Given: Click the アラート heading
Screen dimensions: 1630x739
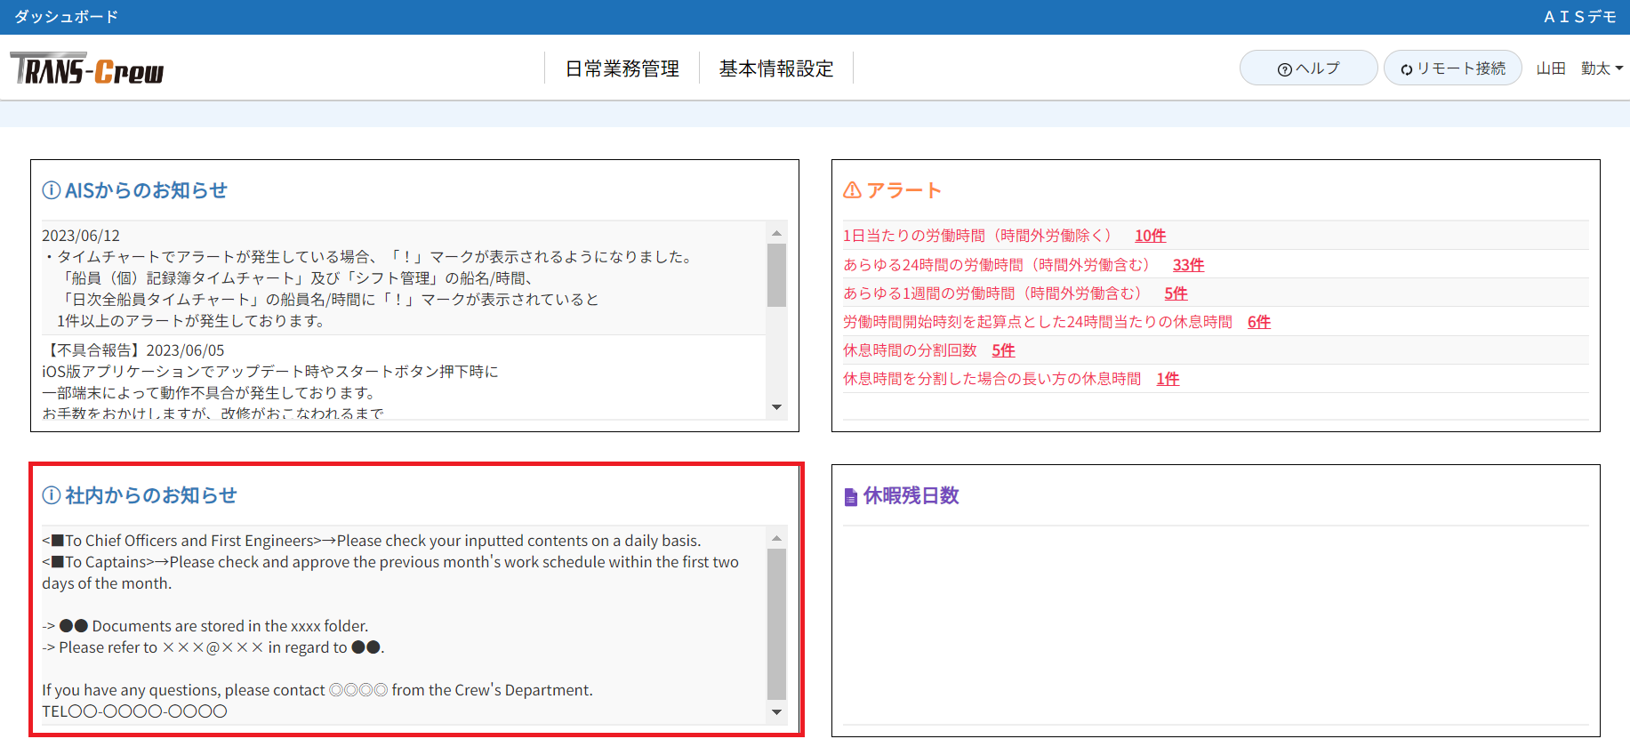Looking at the screenshot, I should (x=903, y=190).
